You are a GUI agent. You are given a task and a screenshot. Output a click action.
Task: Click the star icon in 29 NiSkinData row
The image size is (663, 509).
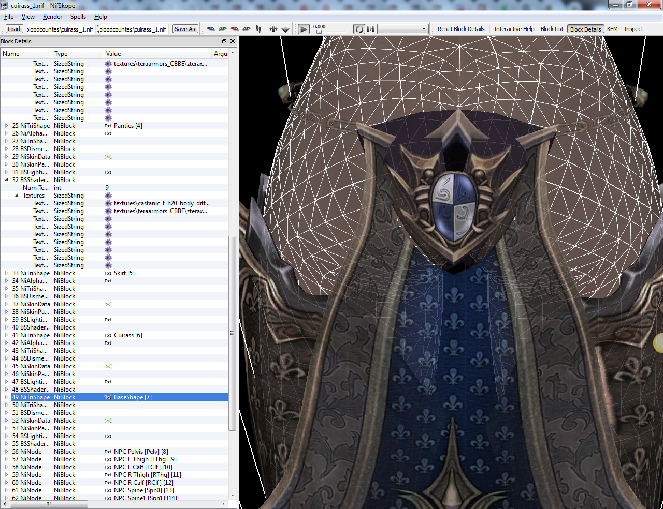point(108,157)
